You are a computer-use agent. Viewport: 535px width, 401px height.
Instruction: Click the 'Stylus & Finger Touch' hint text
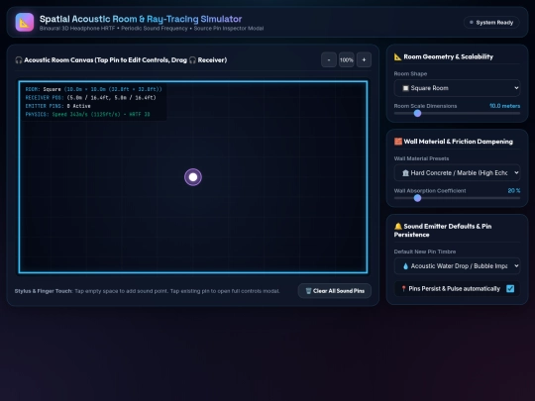coord(147,291)
